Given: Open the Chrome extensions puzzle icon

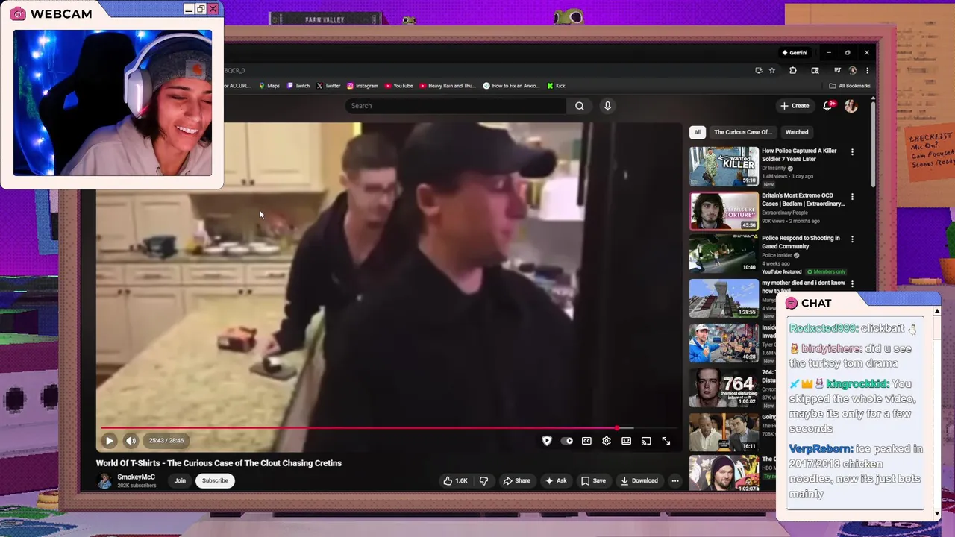Looking at the screenshot, I should point(793,71).
